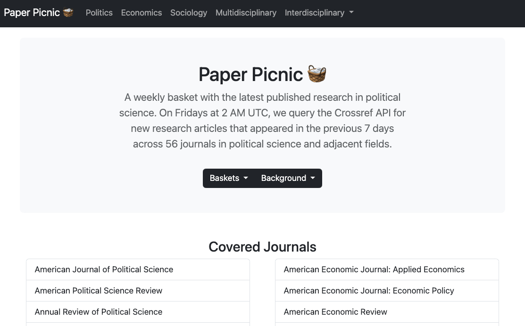Click the Paper Picnic main heading text

(x=250, y=74)
